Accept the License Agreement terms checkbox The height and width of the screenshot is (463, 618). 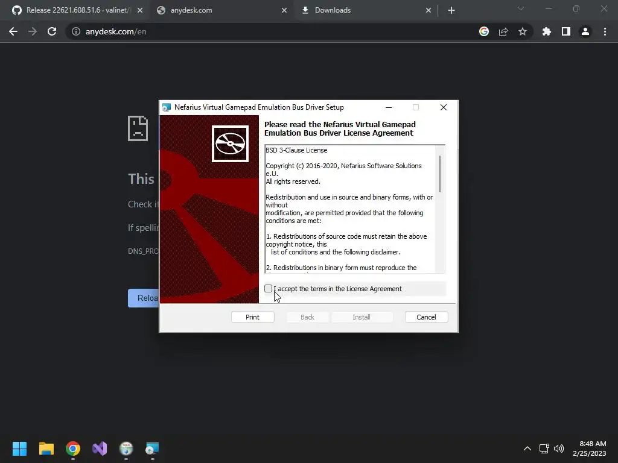point(269,289)
